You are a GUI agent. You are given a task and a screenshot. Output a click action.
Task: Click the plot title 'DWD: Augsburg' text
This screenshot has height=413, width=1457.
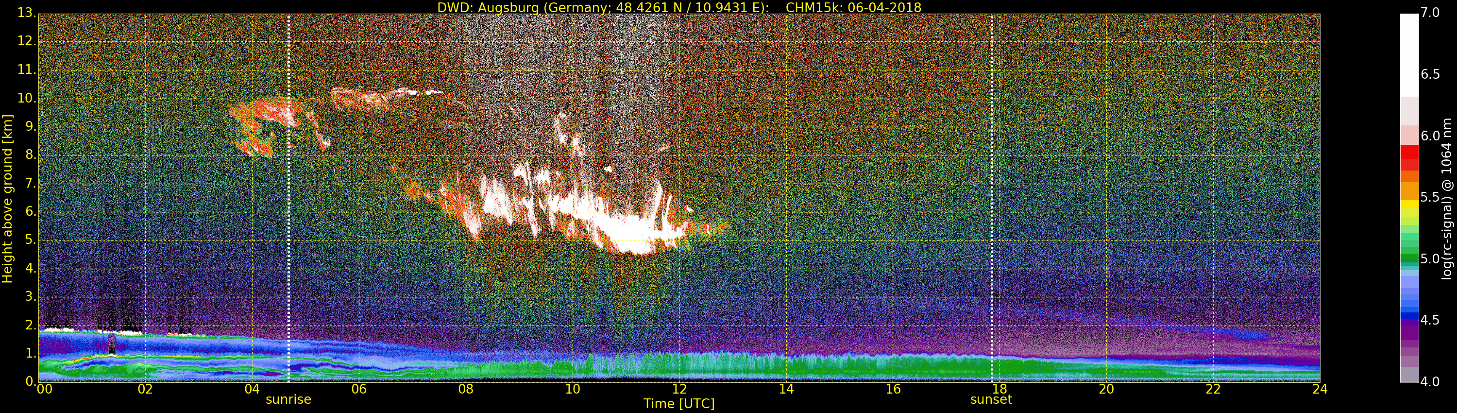pyautogui.click(x=488, y=7)
